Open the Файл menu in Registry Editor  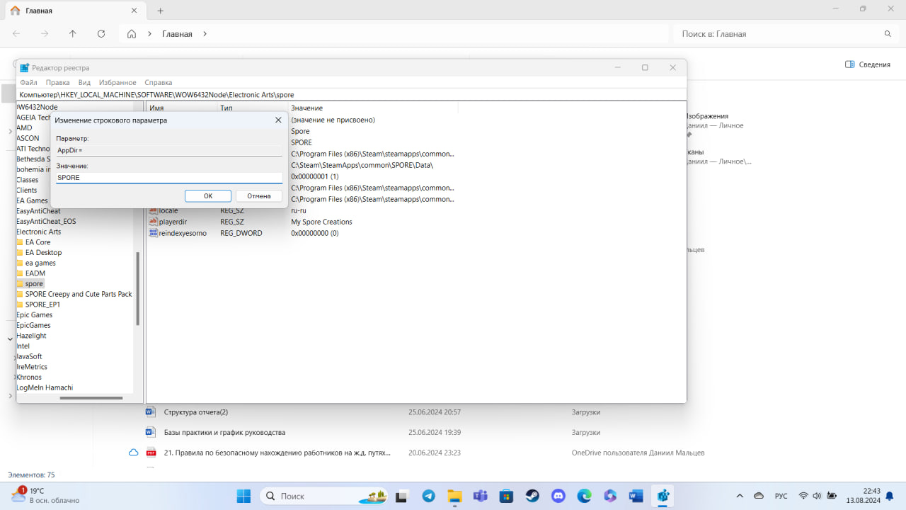(28, 82)
